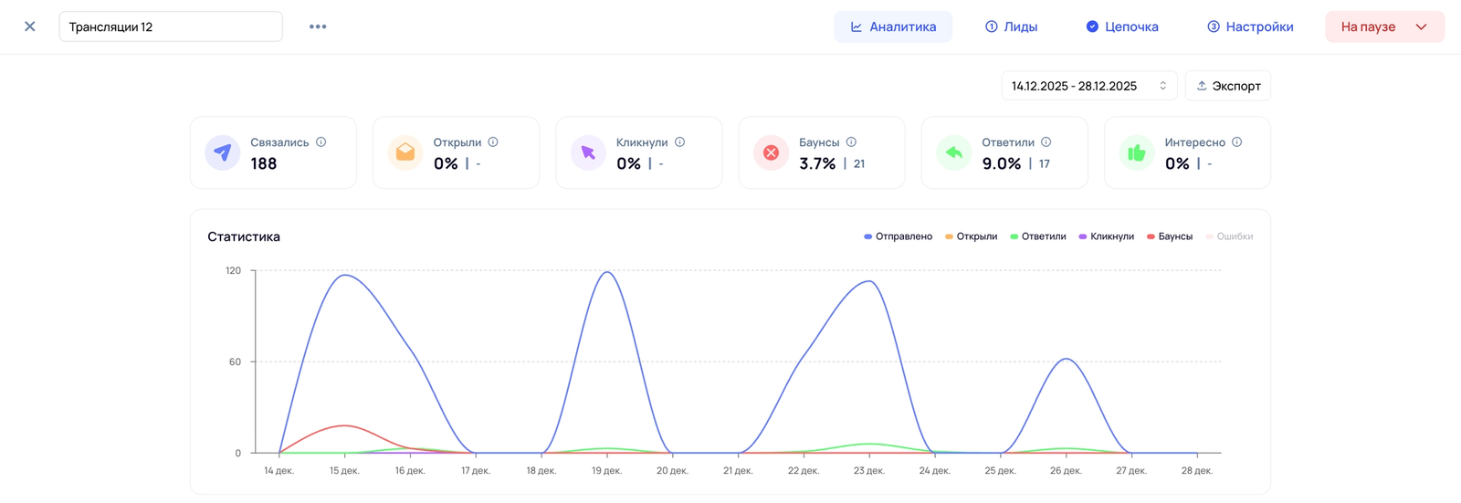Open the three-dots more options menu

(x=318, y=26)
